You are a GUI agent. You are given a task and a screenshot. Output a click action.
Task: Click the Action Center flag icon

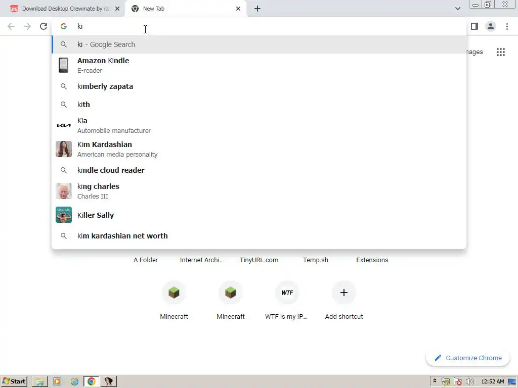[457, 382]
